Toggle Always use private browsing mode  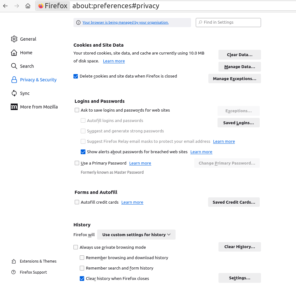[76, 247]
